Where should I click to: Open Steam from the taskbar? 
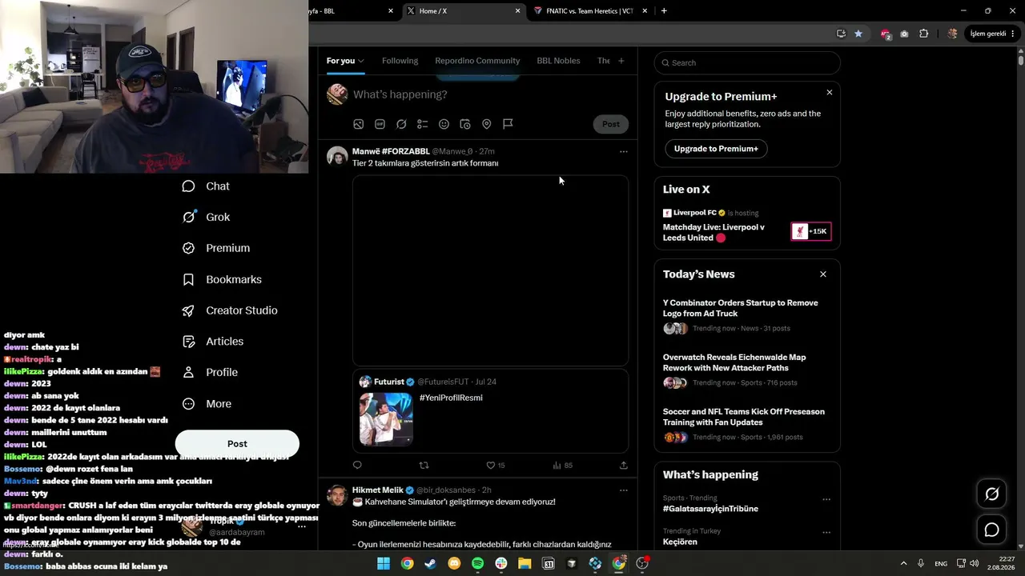[431, 563]
